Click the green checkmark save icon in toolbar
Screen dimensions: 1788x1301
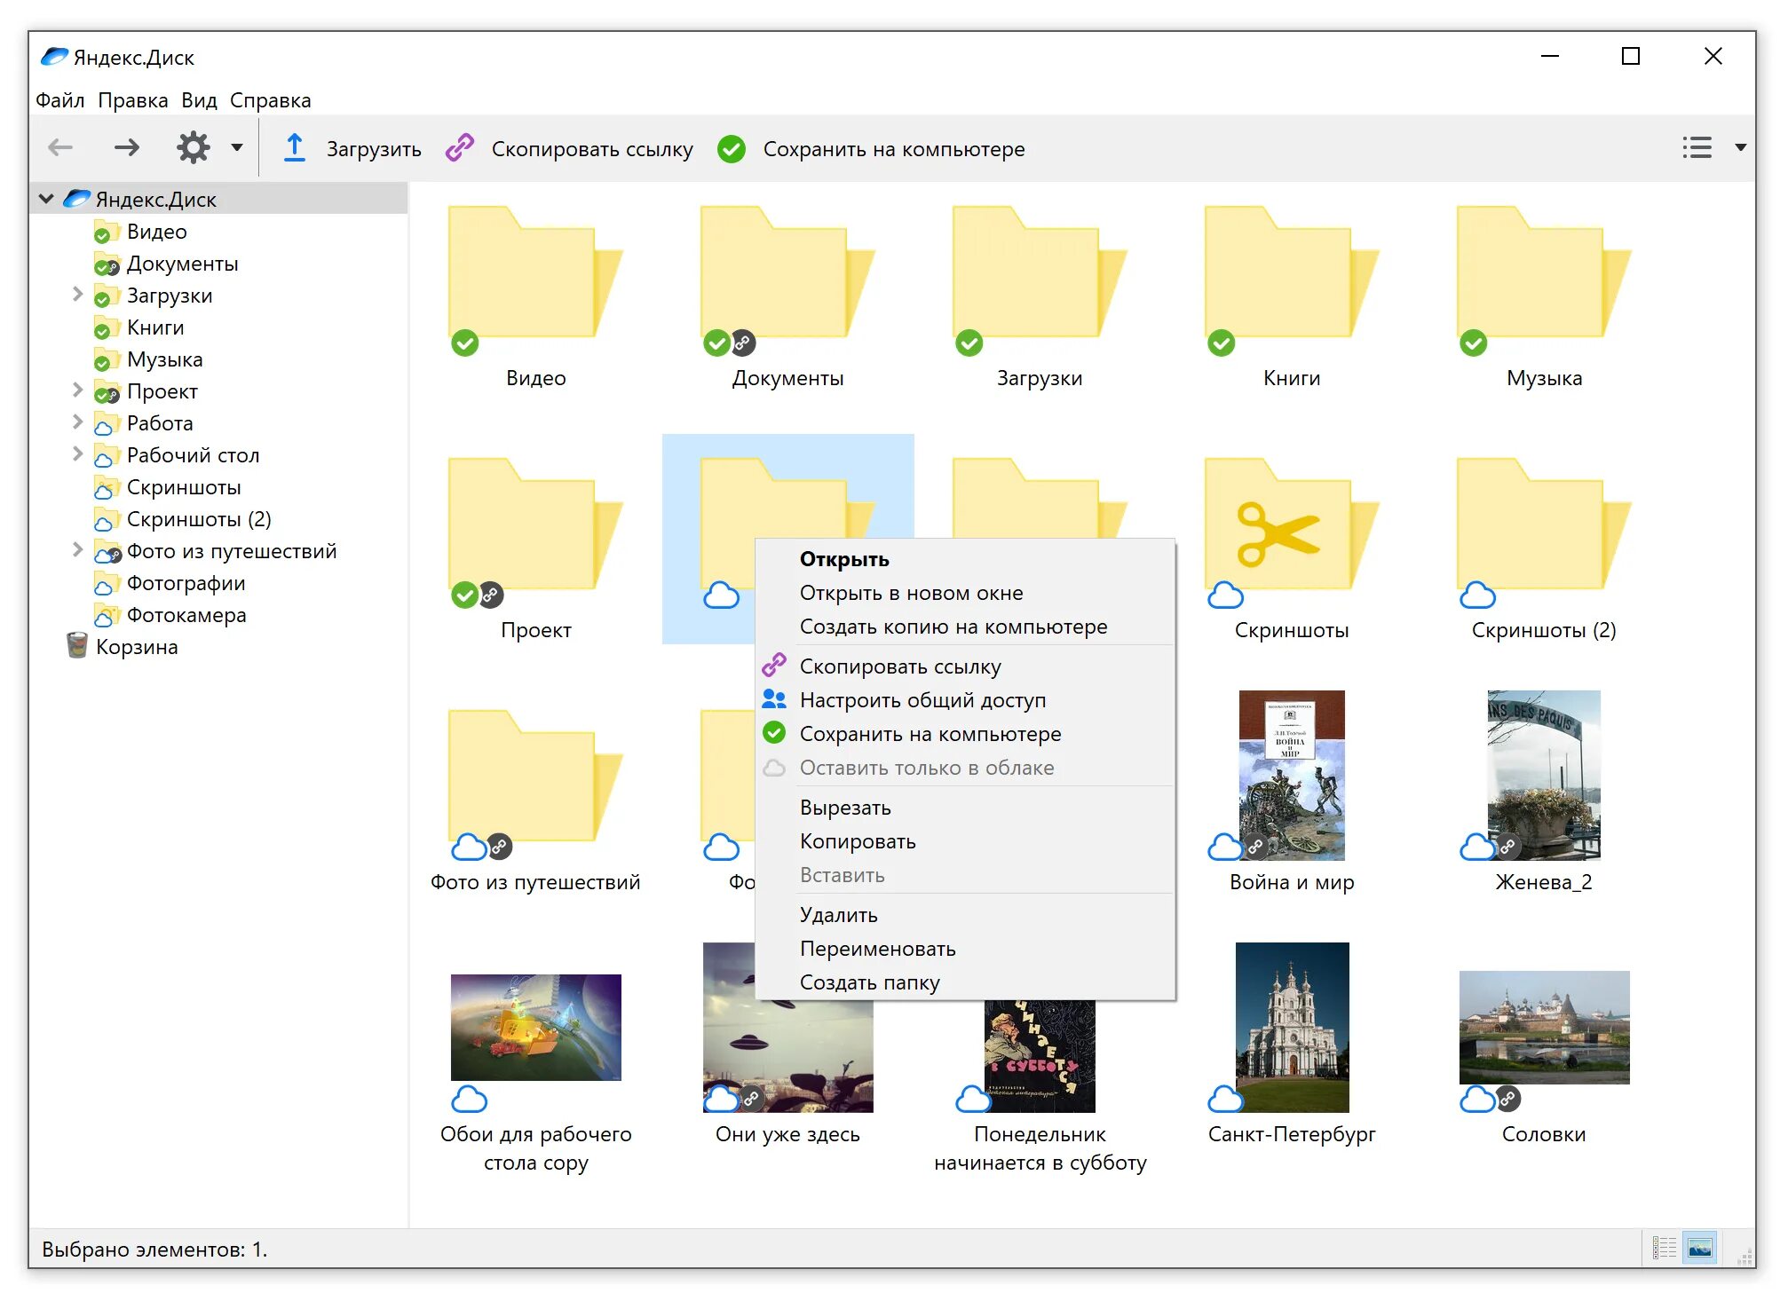[x=732, y=148]
